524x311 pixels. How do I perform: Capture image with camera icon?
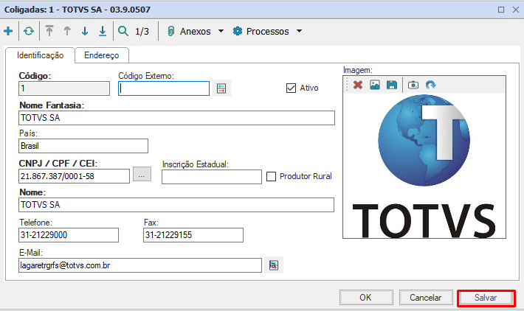pyautogui.click(x=413, y=85)
